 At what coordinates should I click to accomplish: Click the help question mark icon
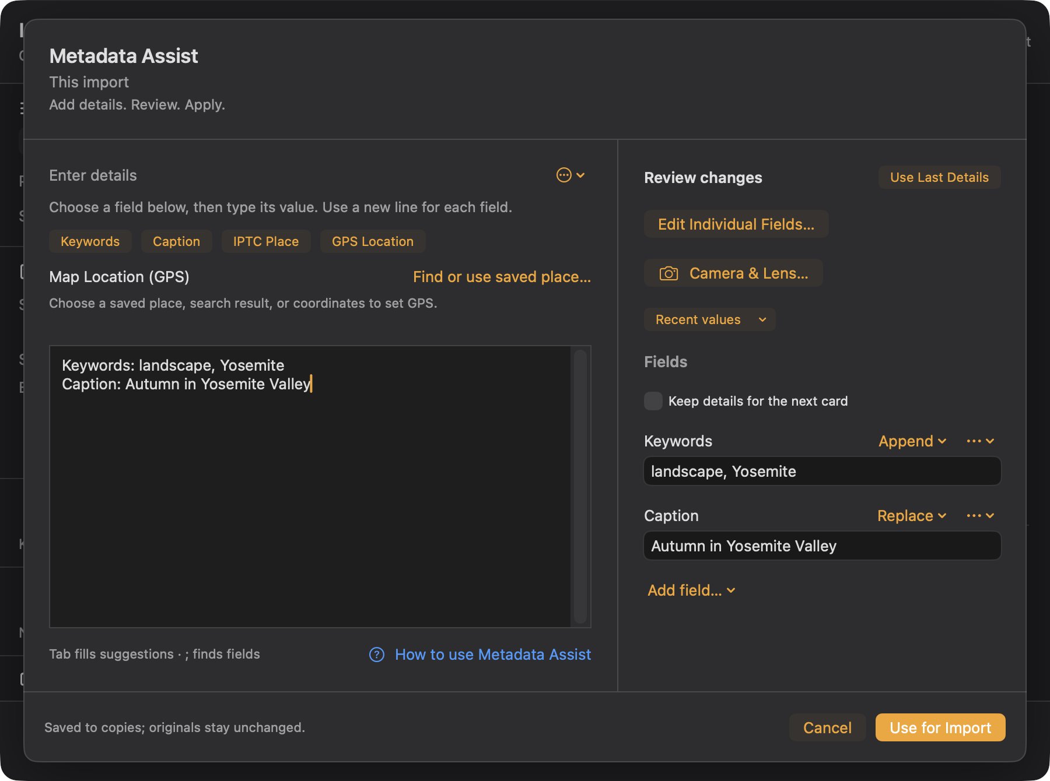pyautogui.click(x=377, y=655)
